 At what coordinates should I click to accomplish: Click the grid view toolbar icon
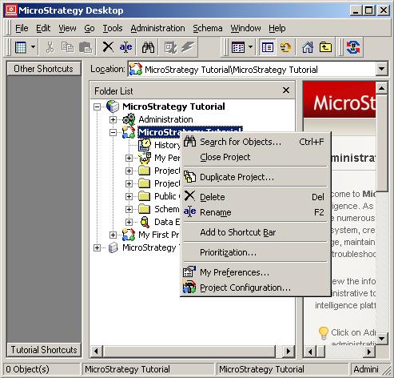20,47
